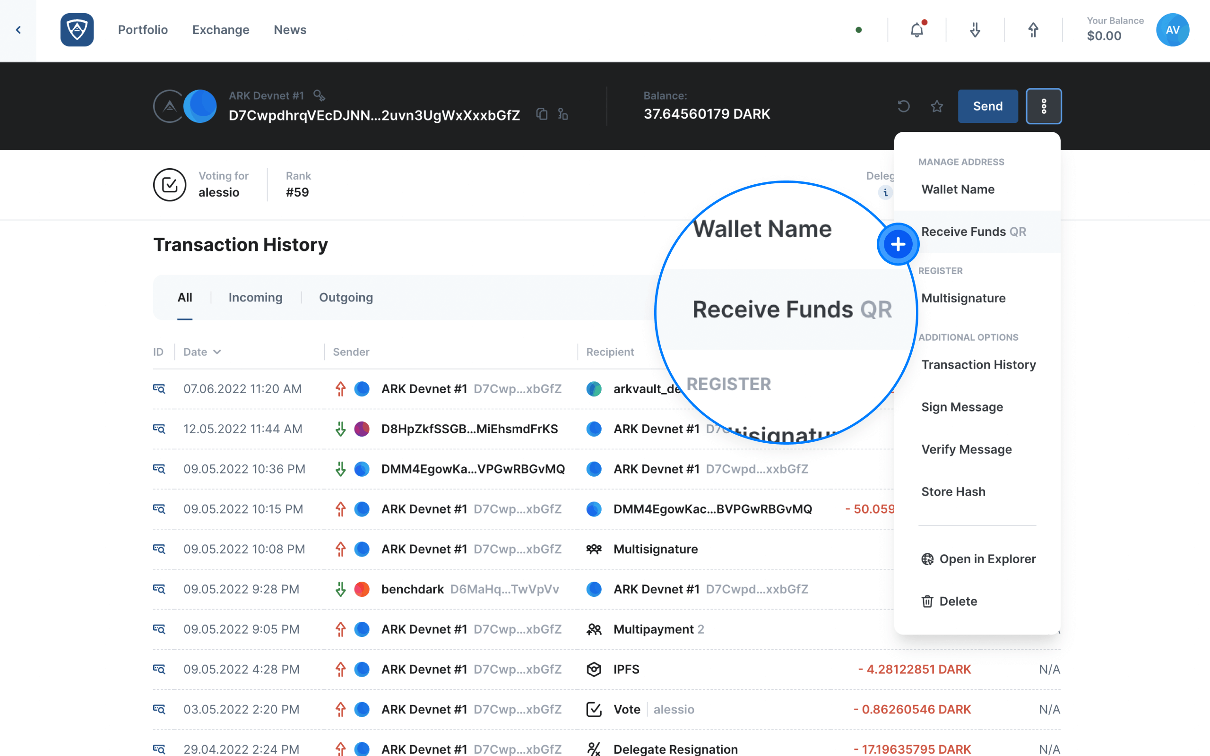Star this wallet as favorite
The width and height of the screenshot is (1210, 756).
click(937, 106)
